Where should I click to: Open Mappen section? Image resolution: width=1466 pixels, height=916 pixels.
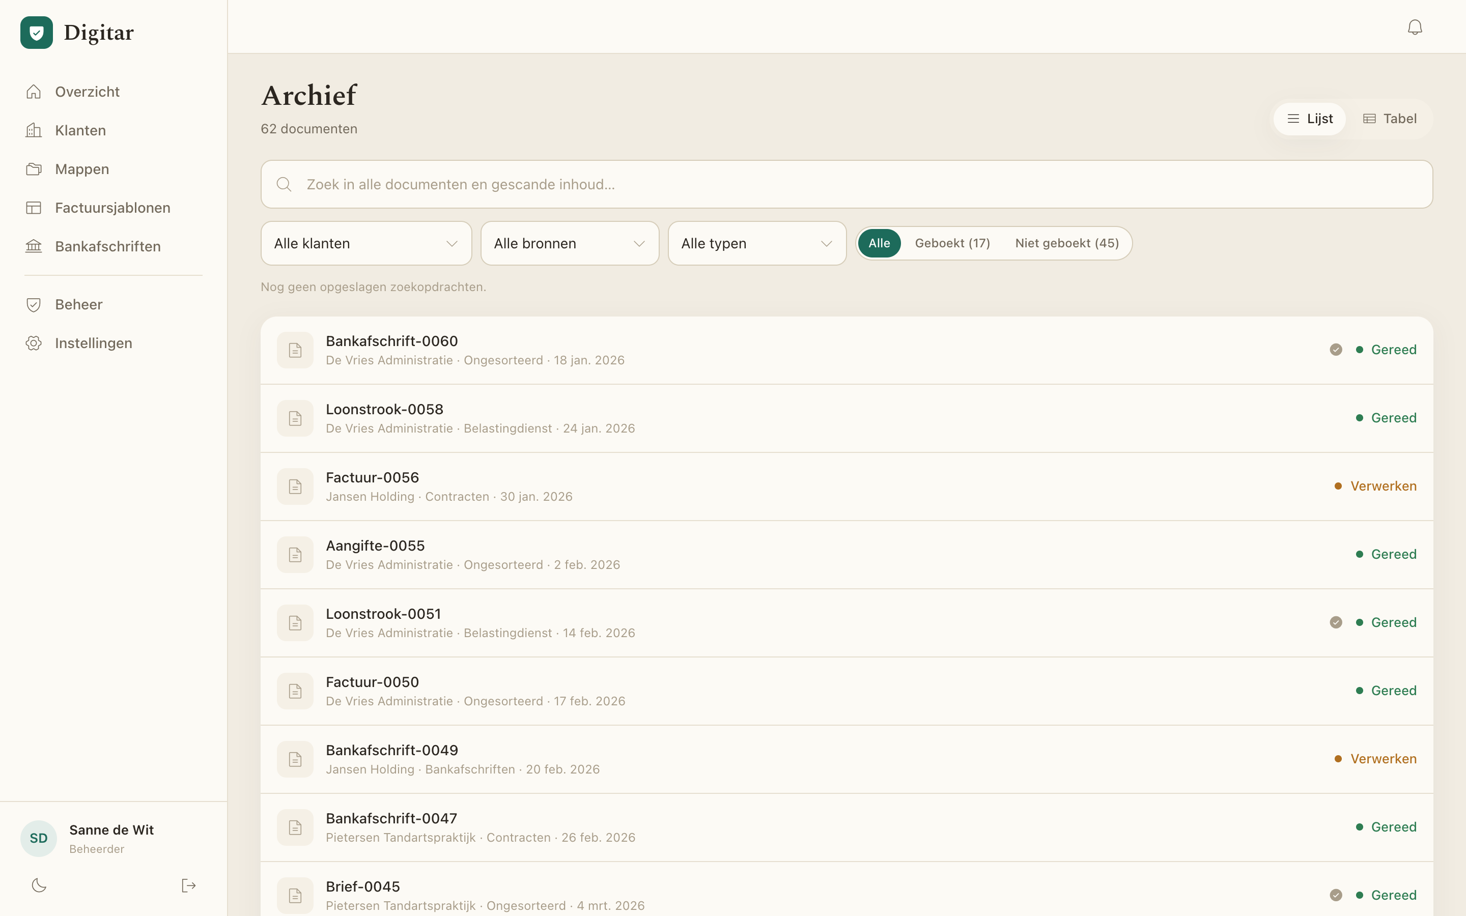(114, 169)
